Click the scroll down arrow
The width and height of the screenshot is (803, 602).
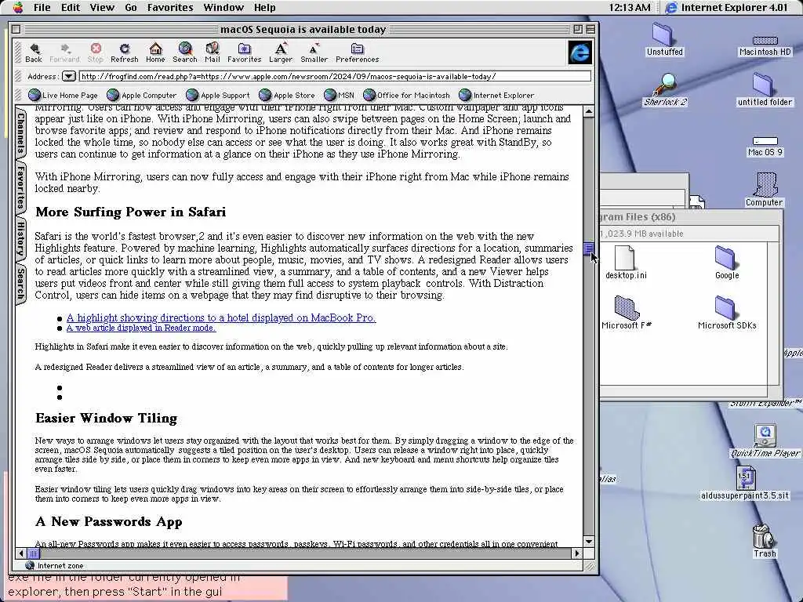click(589, 542)
